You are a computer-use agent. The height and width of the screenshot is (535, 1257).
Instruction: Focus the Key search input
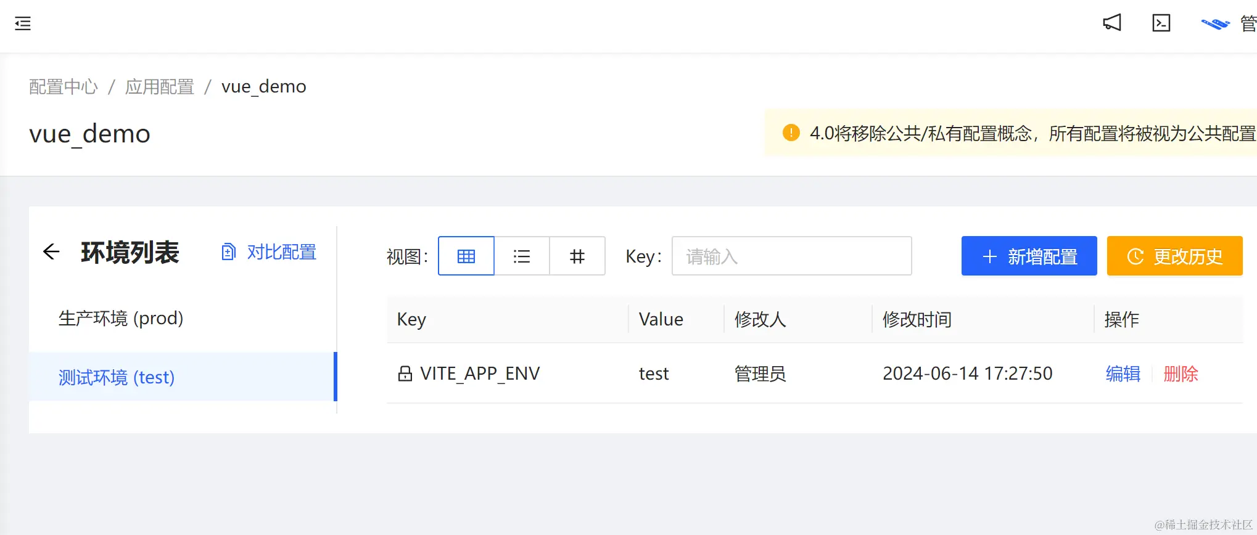(792, 256)
